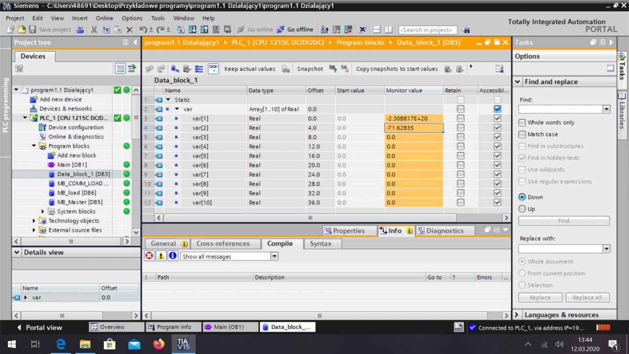Click the Keep actual values lock icon
This screenshot has width=629, height=354.
pos(286,69)
